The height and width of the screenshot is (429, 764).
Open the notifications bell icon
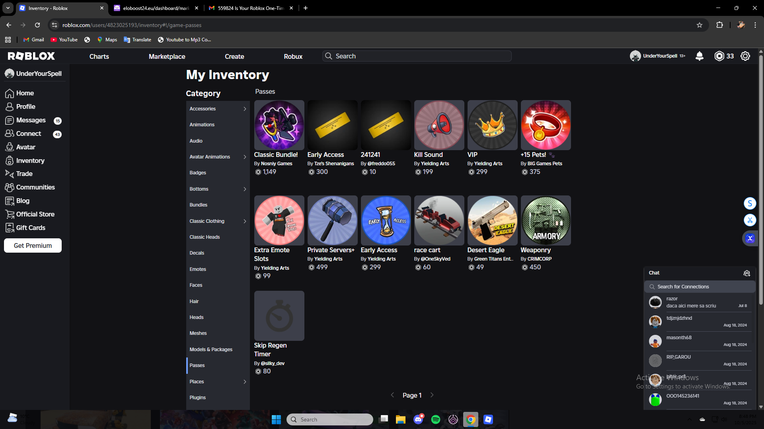pyautogui.click(x=699, y=56)
